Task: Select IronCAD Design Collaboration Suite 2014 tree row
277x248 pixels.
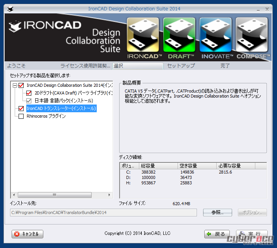Action: pyautogui.click(x=69, y=85)
